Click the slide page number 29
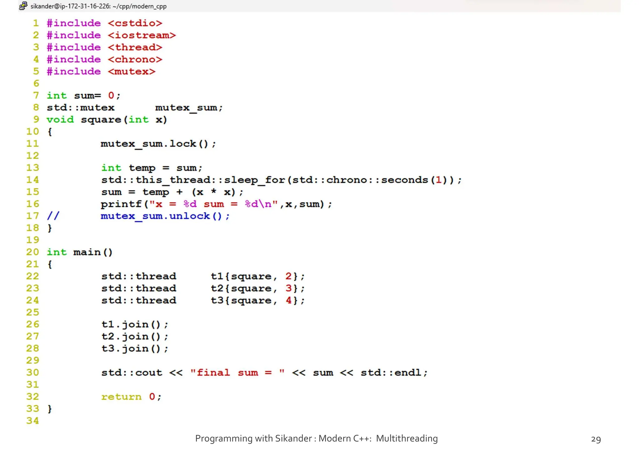639x451 pixels. pyautogui.click(x=596, y=439)
